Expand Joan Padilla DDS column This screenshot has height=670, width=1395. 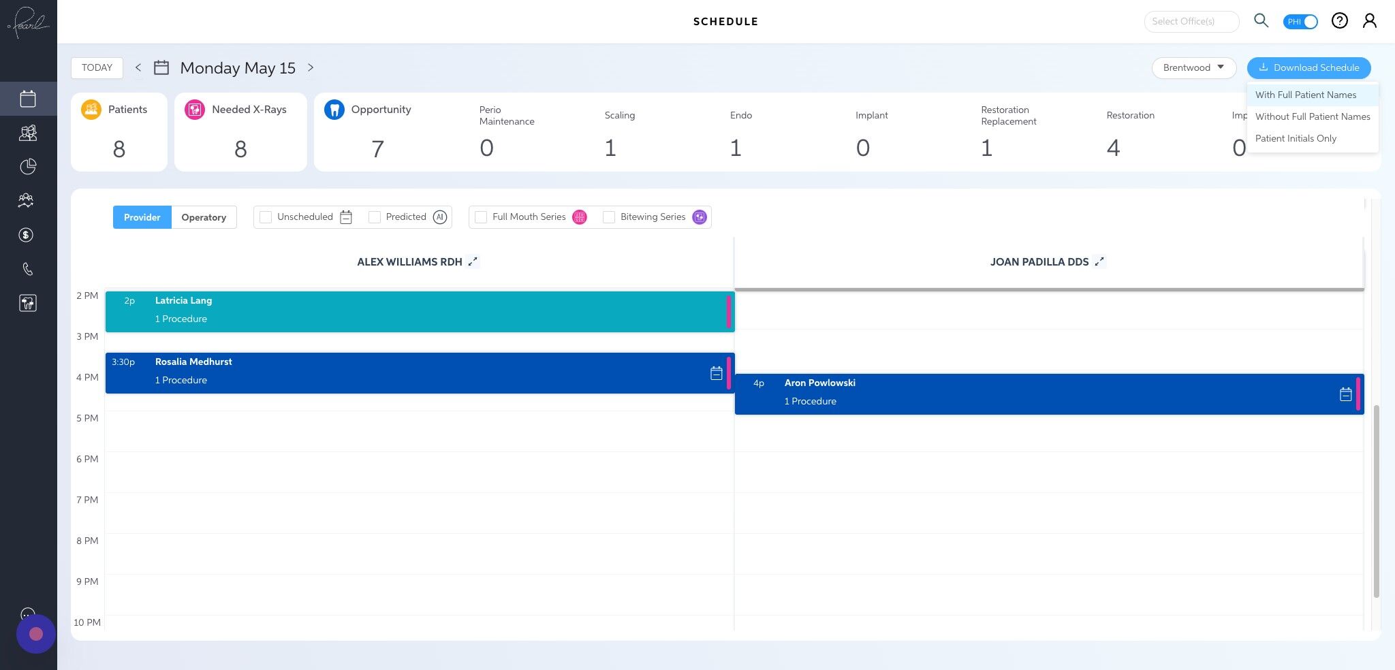coord(1099,261)
